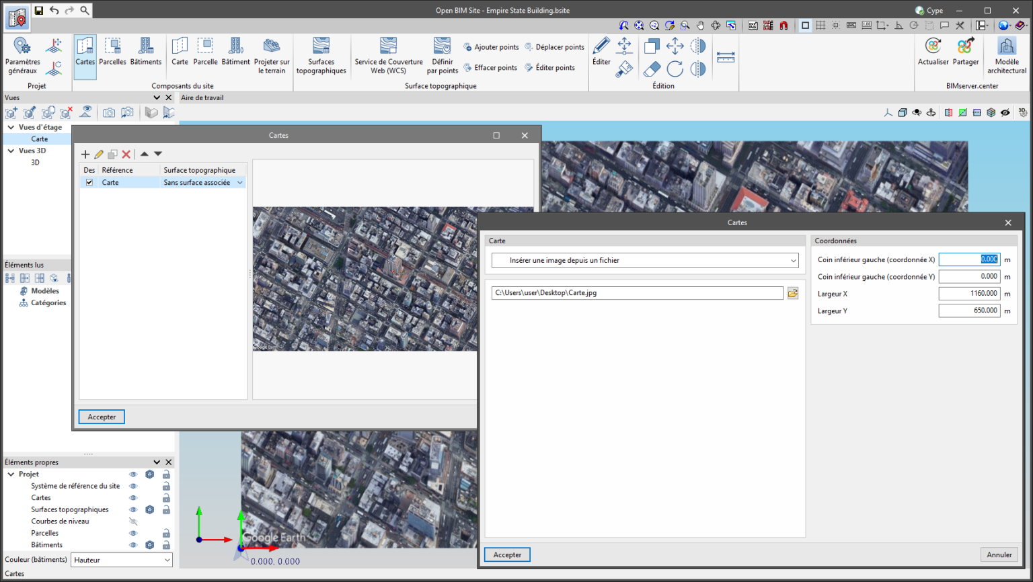Uncheck the Carte row checkbox
Viewport: 1033px width, 582px height.
point(89,183)
